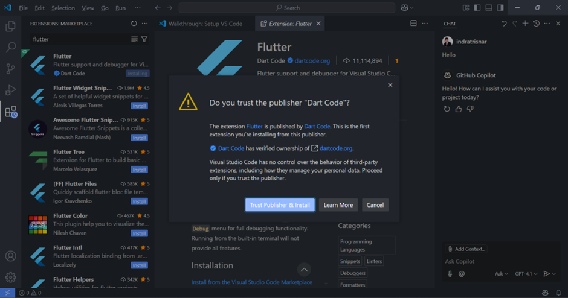Open the Edit menu

[39, 8]
